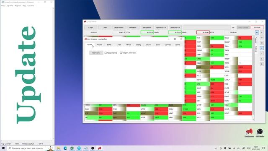Select the vertical Главная tab
The width and height of the screenshot is (268, 151).
(x=256, y=40)
